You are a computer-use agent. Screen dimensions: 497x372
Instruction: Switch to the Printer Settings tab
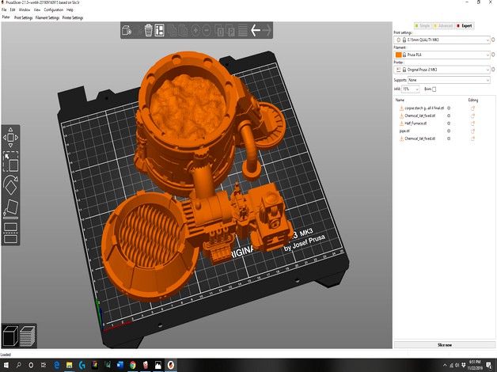[73, 17]
